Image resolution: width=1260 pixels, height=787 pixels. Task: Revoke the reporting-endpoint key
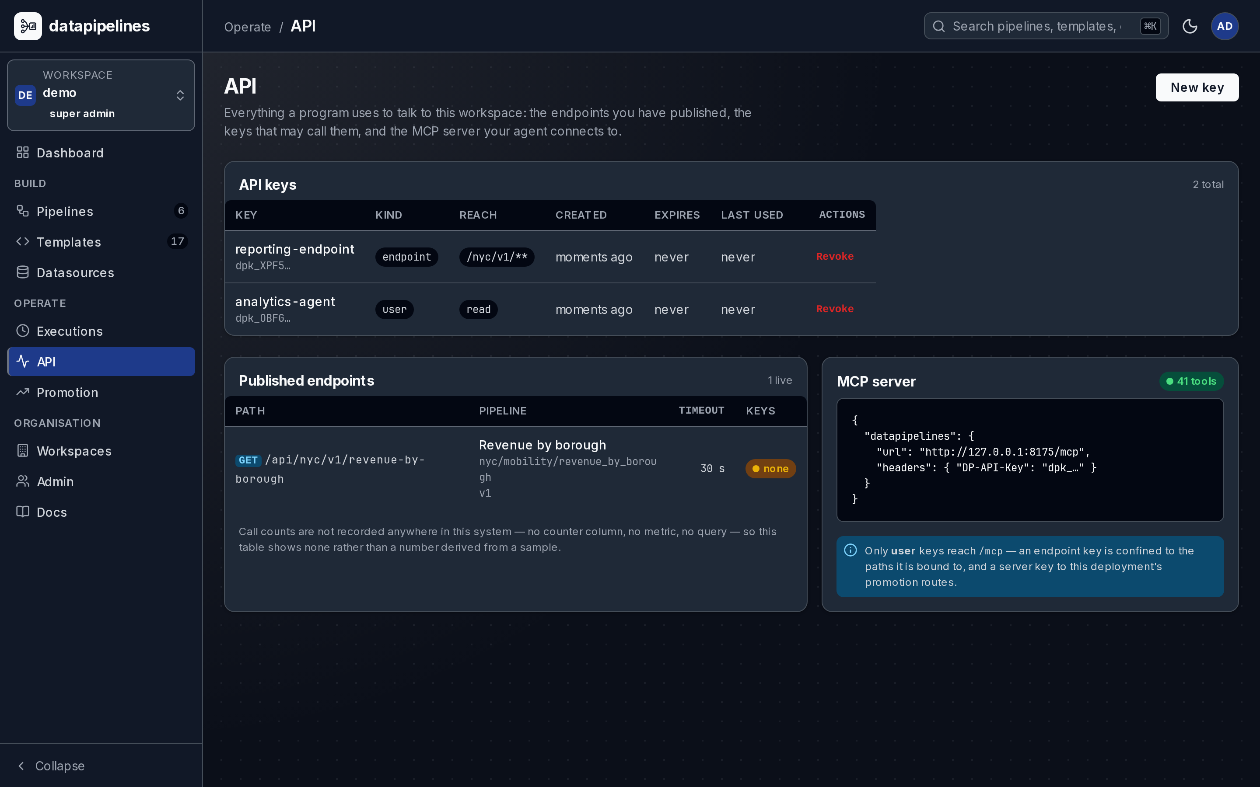pos(835,256)
